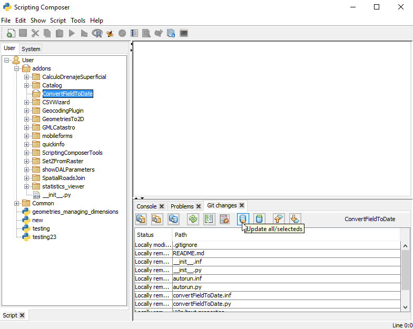The height and width of the screenshot is (329, 413).
Task: Expand the GeocodingPlugin folder
Action: pyautogui.click(x=27, y=111)
